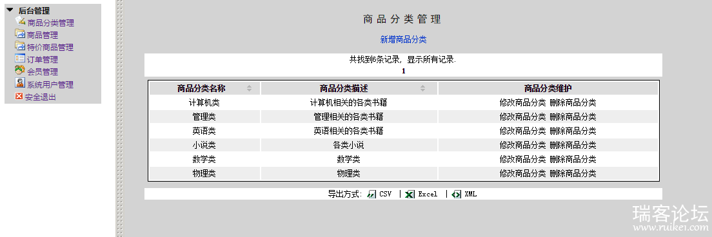The image size is (712, 237).
Task: Click 修改商品分类 for 计算机类
Action: [522, 103]
